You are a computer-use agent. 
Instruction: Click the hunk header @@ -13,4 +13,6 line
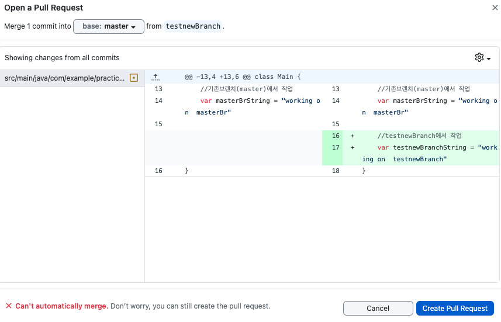pos(243,77)
